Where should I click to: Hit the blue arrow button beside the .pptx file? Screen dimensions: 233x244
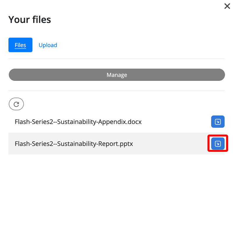pos(218,144)
